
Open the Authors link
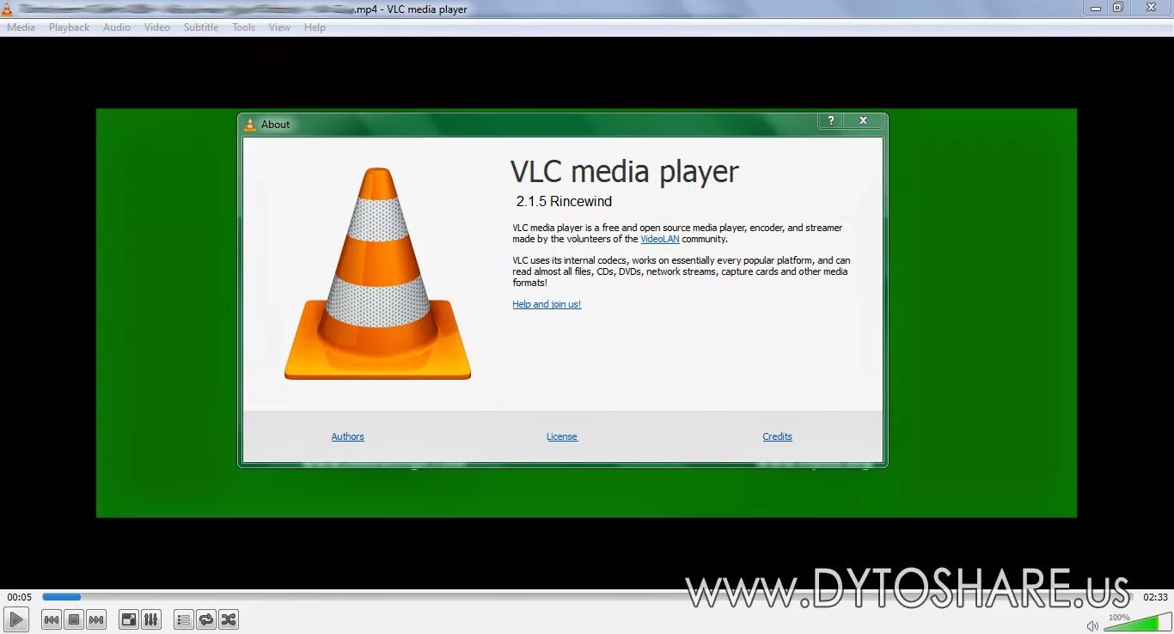[348, 436]
